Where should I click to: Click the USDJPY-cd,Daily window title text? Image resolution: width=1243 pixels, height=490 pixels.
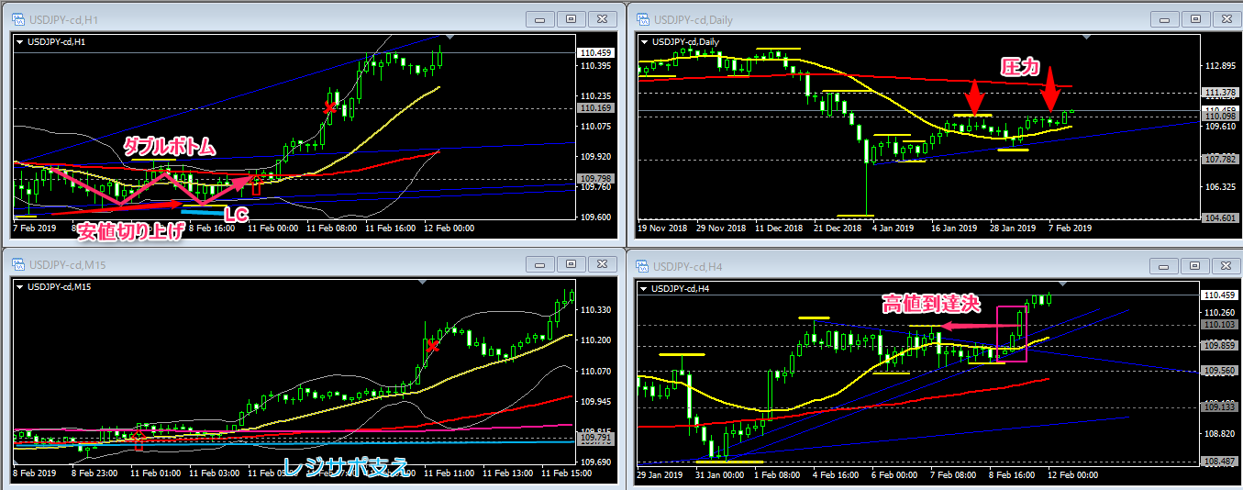coord(693,19)
